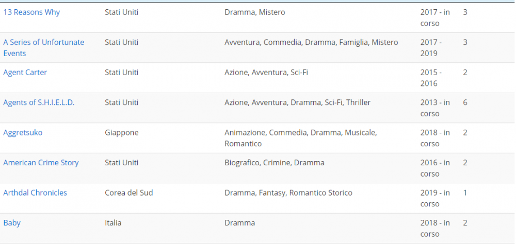
Task: Open A Series of Unfortunate Events page
Action: (43, 42)
